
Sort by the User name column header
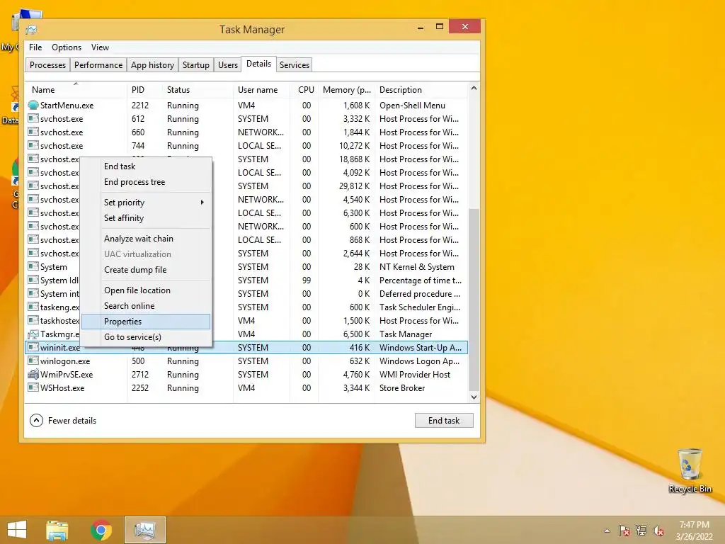[x=262, y=90]
